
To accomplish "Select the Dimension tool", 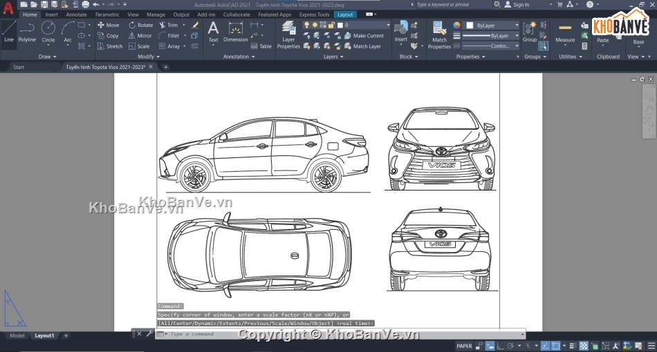I will [x=235, y=32].
